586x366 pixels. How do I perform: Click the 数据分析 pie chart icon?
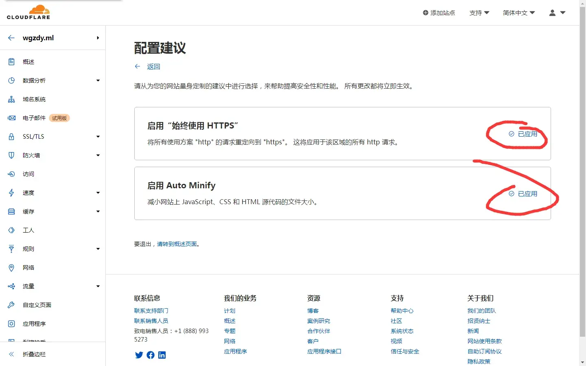click(11, 81)
